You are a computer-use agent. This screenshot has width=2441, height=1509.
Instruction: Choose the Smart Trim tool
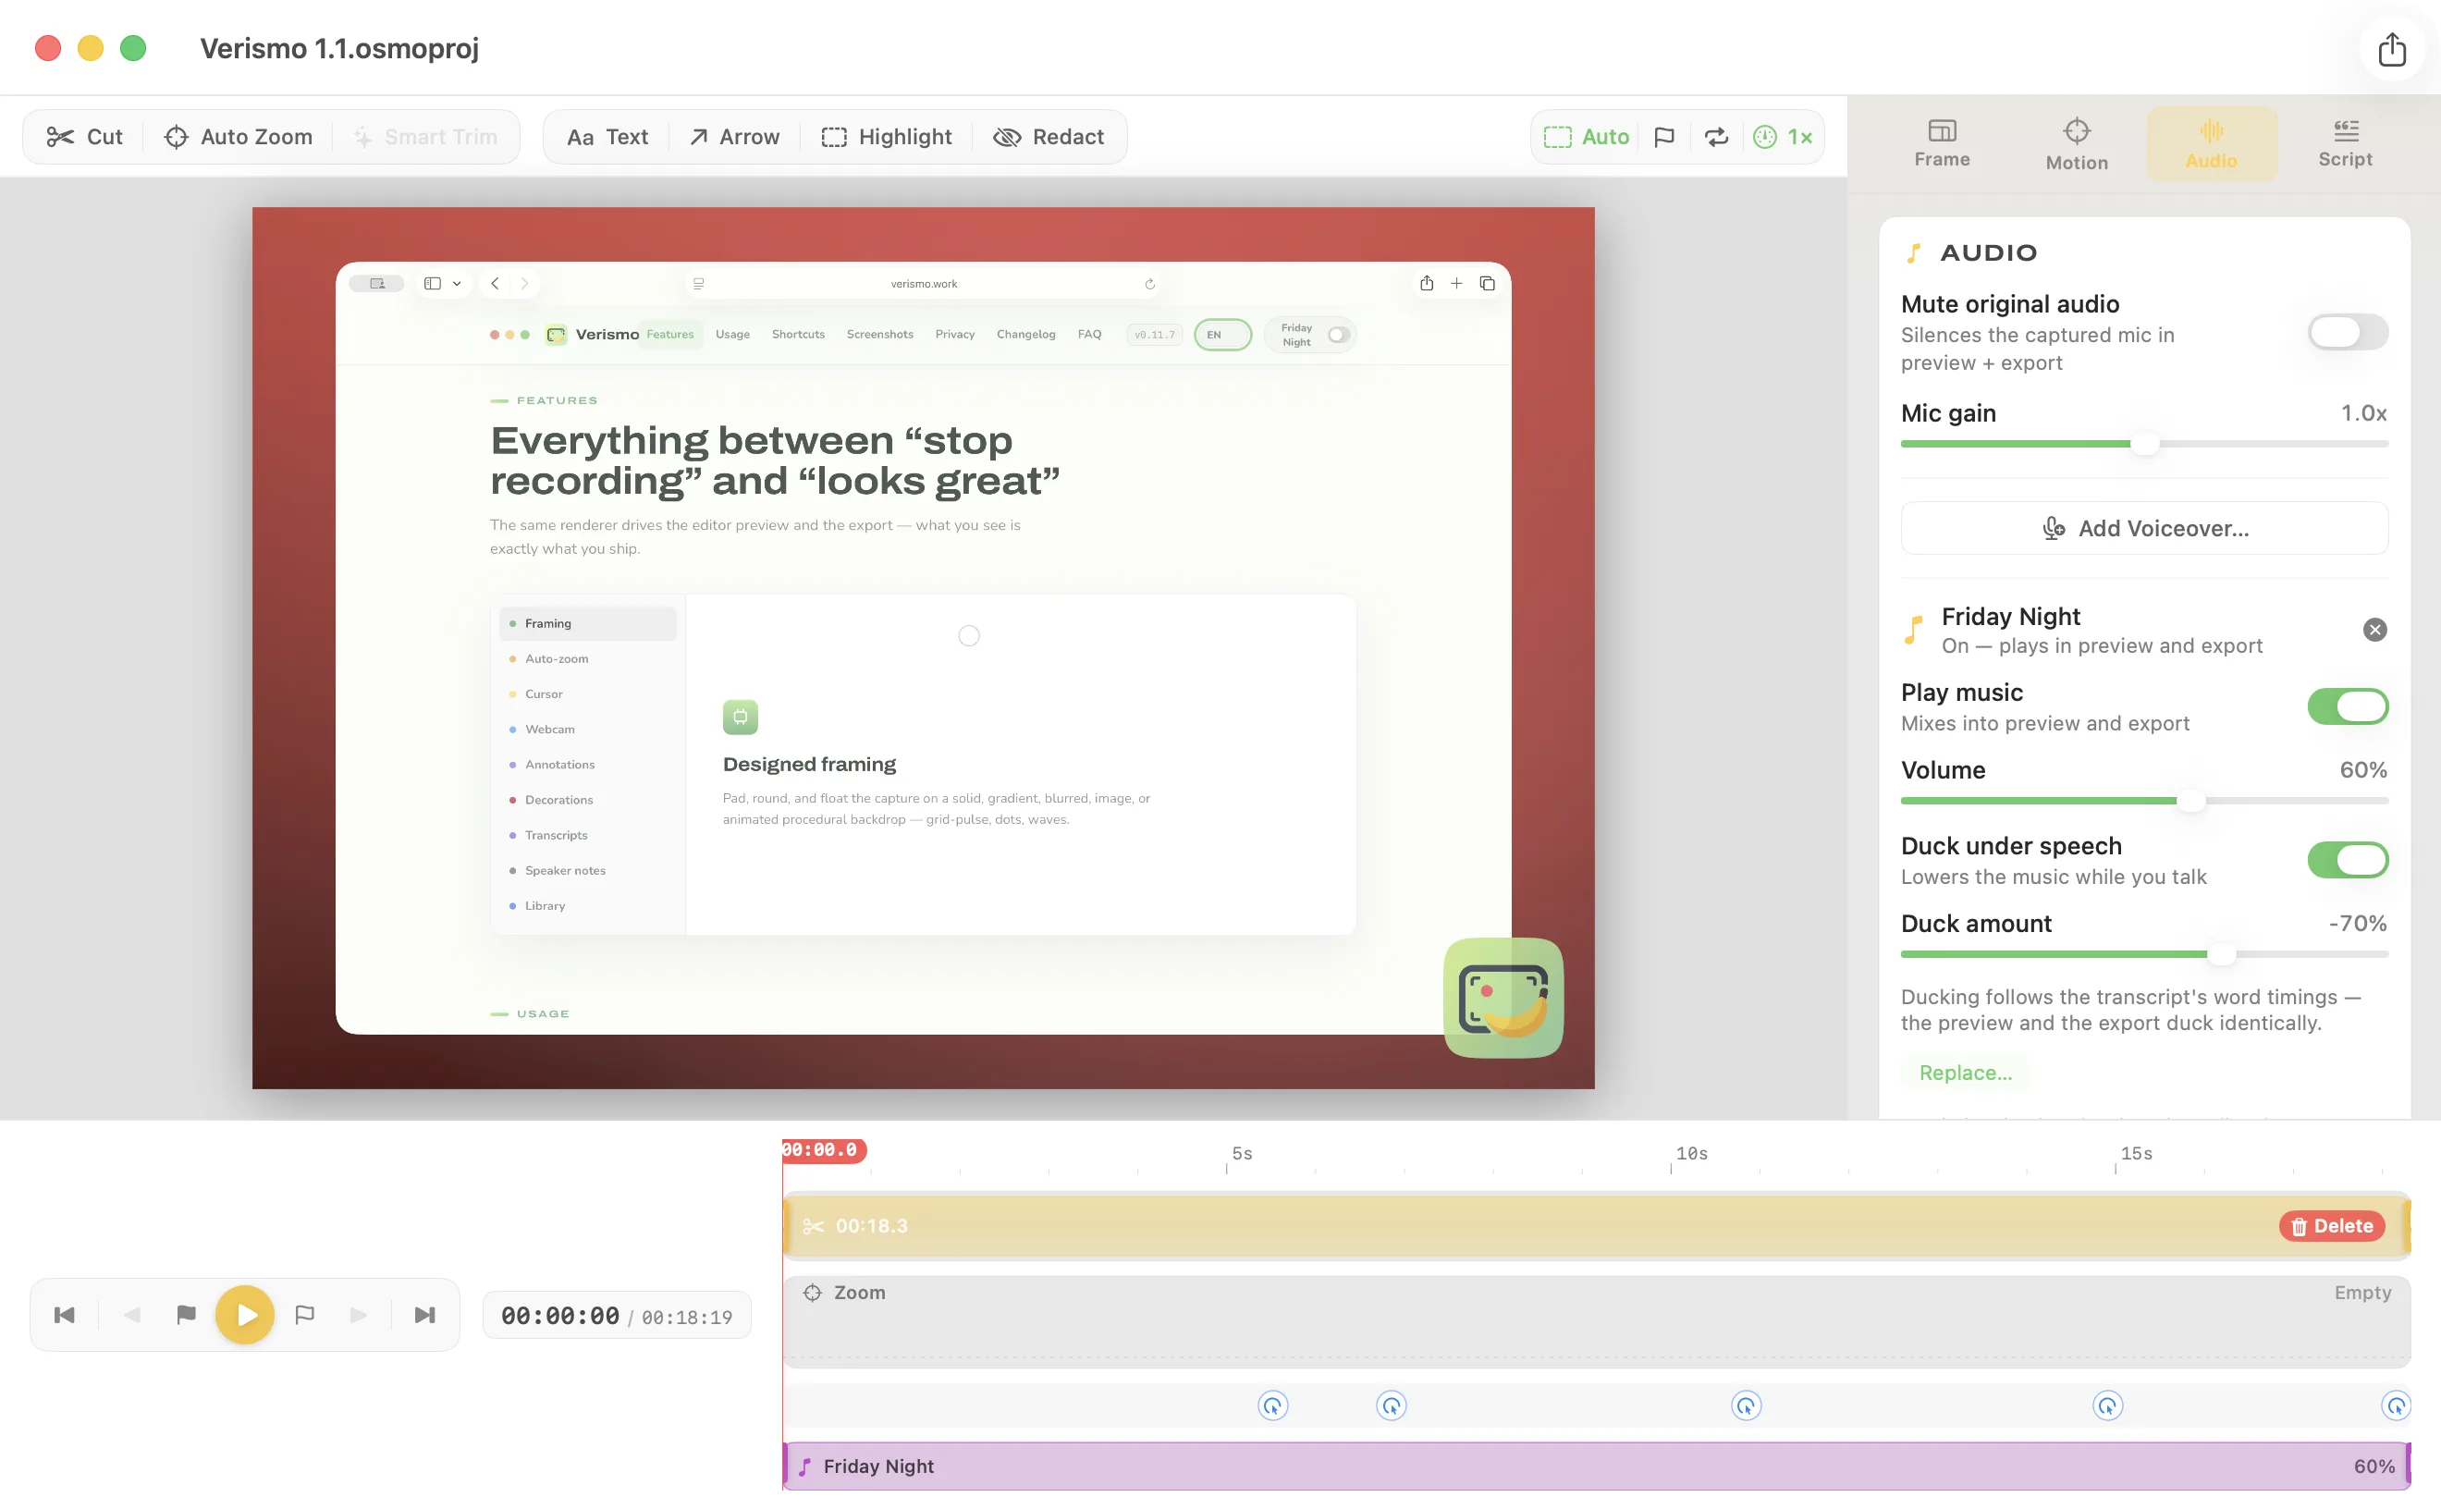pos(426,137)
